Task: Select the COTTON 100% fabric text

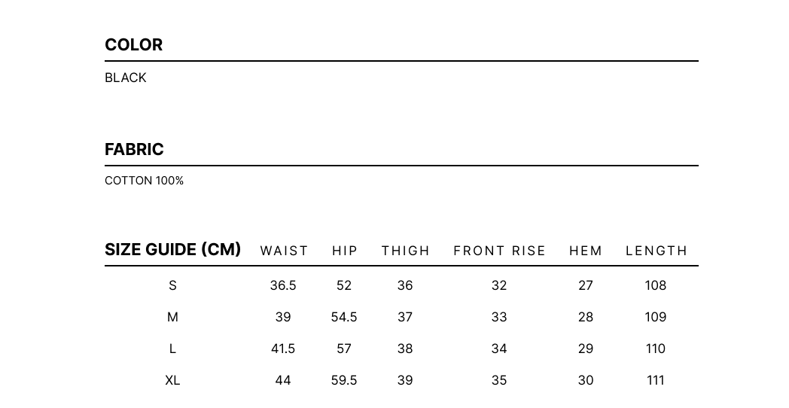Action: point(144,181)
